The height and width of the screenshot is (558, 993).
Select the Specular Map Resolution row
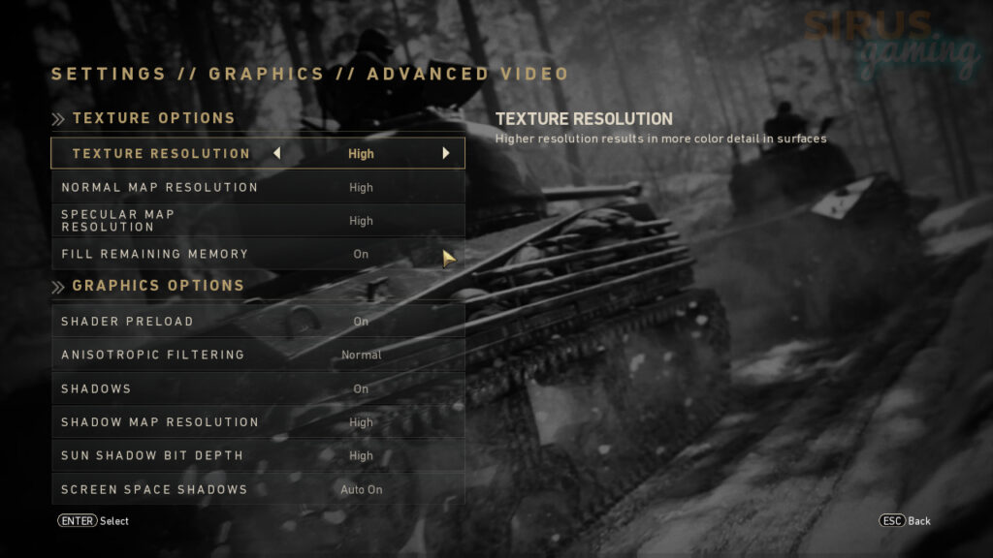click(x=258, y=221)
